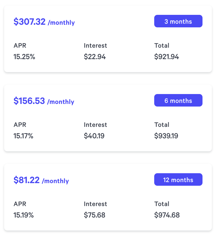216x236 pixels.
Task: Select the 15.19% APR value
Action: [x=24, y=215]
